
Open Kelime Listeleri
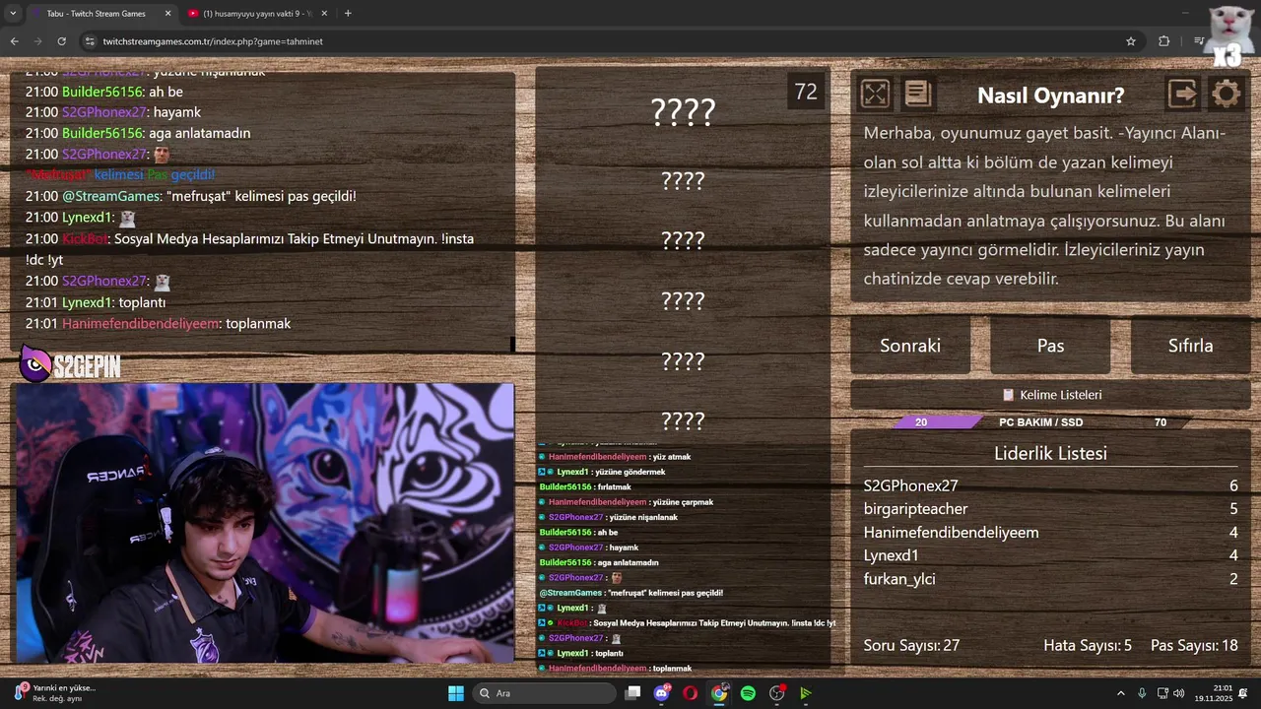click(1051, 395)
